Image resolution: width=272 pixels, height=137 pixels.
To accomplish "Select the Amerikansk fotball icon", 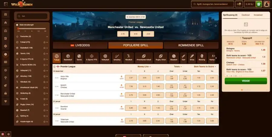I will [144, 58].
